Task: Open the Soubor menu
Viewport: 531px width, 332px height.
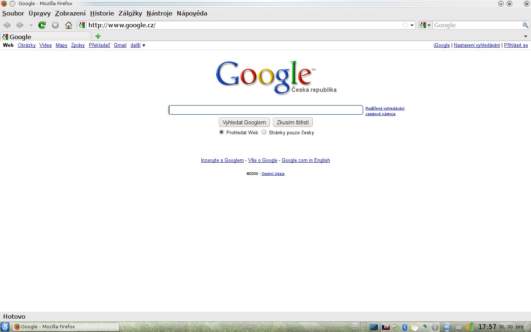Action: click(x=13, y=13)
